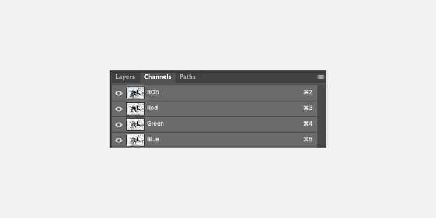
Task: Switch to the Layers tab
Action: tap(125, 77)
